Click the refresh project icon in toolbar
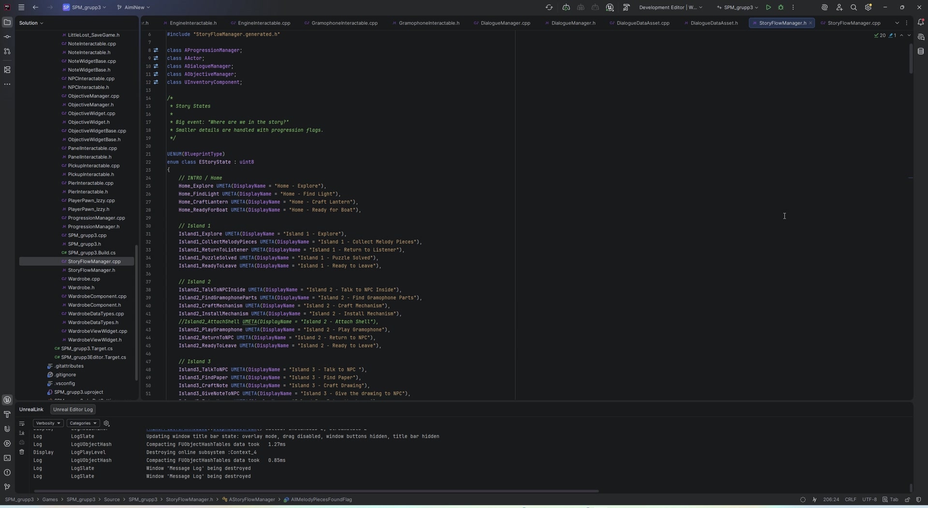This screenshot has height=508, width=928. (549, 7)
